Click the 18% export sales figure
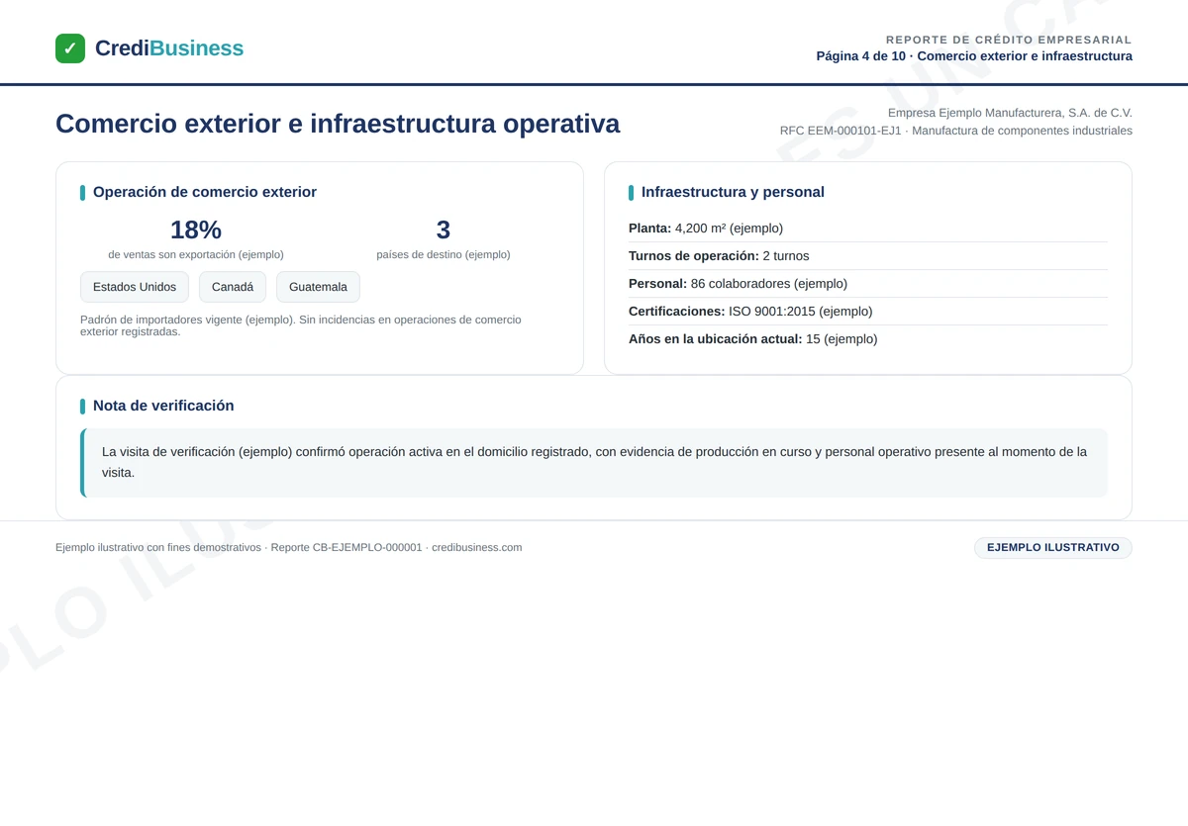Viewport: 1188px width, 826px height. click(196, 229)
